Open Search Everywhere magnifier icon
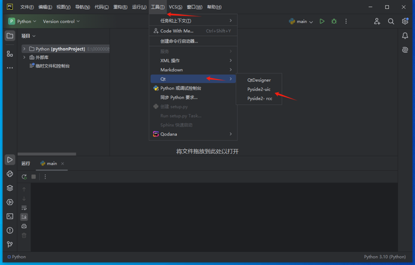The image size is (415, 265). (x=391, y=21)
